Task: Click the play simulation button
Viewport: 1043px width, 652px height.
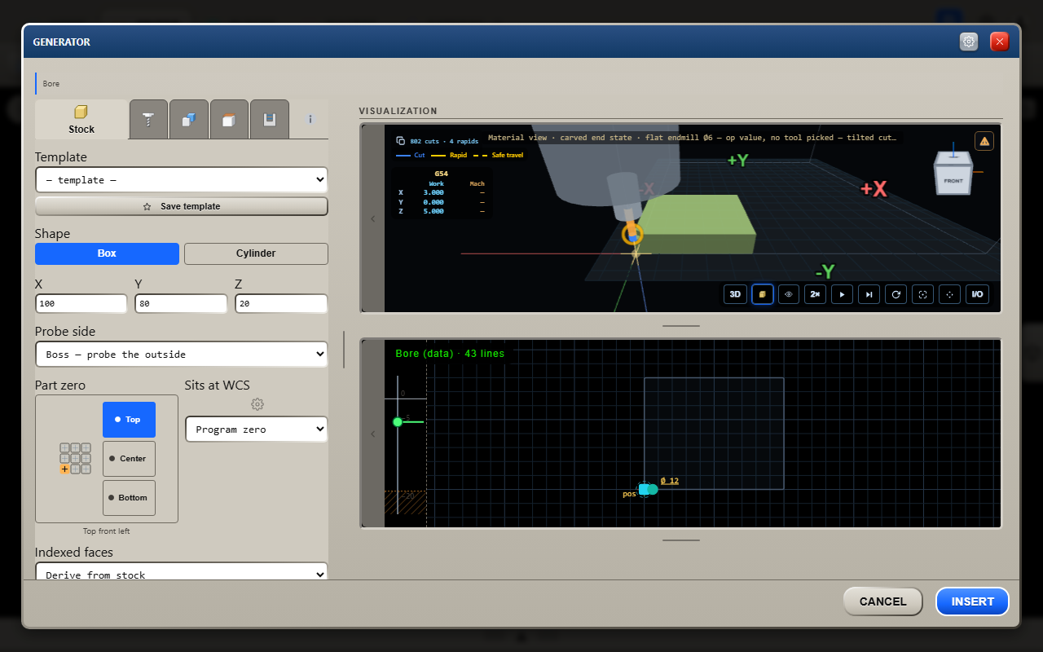Action: point(842,294)
